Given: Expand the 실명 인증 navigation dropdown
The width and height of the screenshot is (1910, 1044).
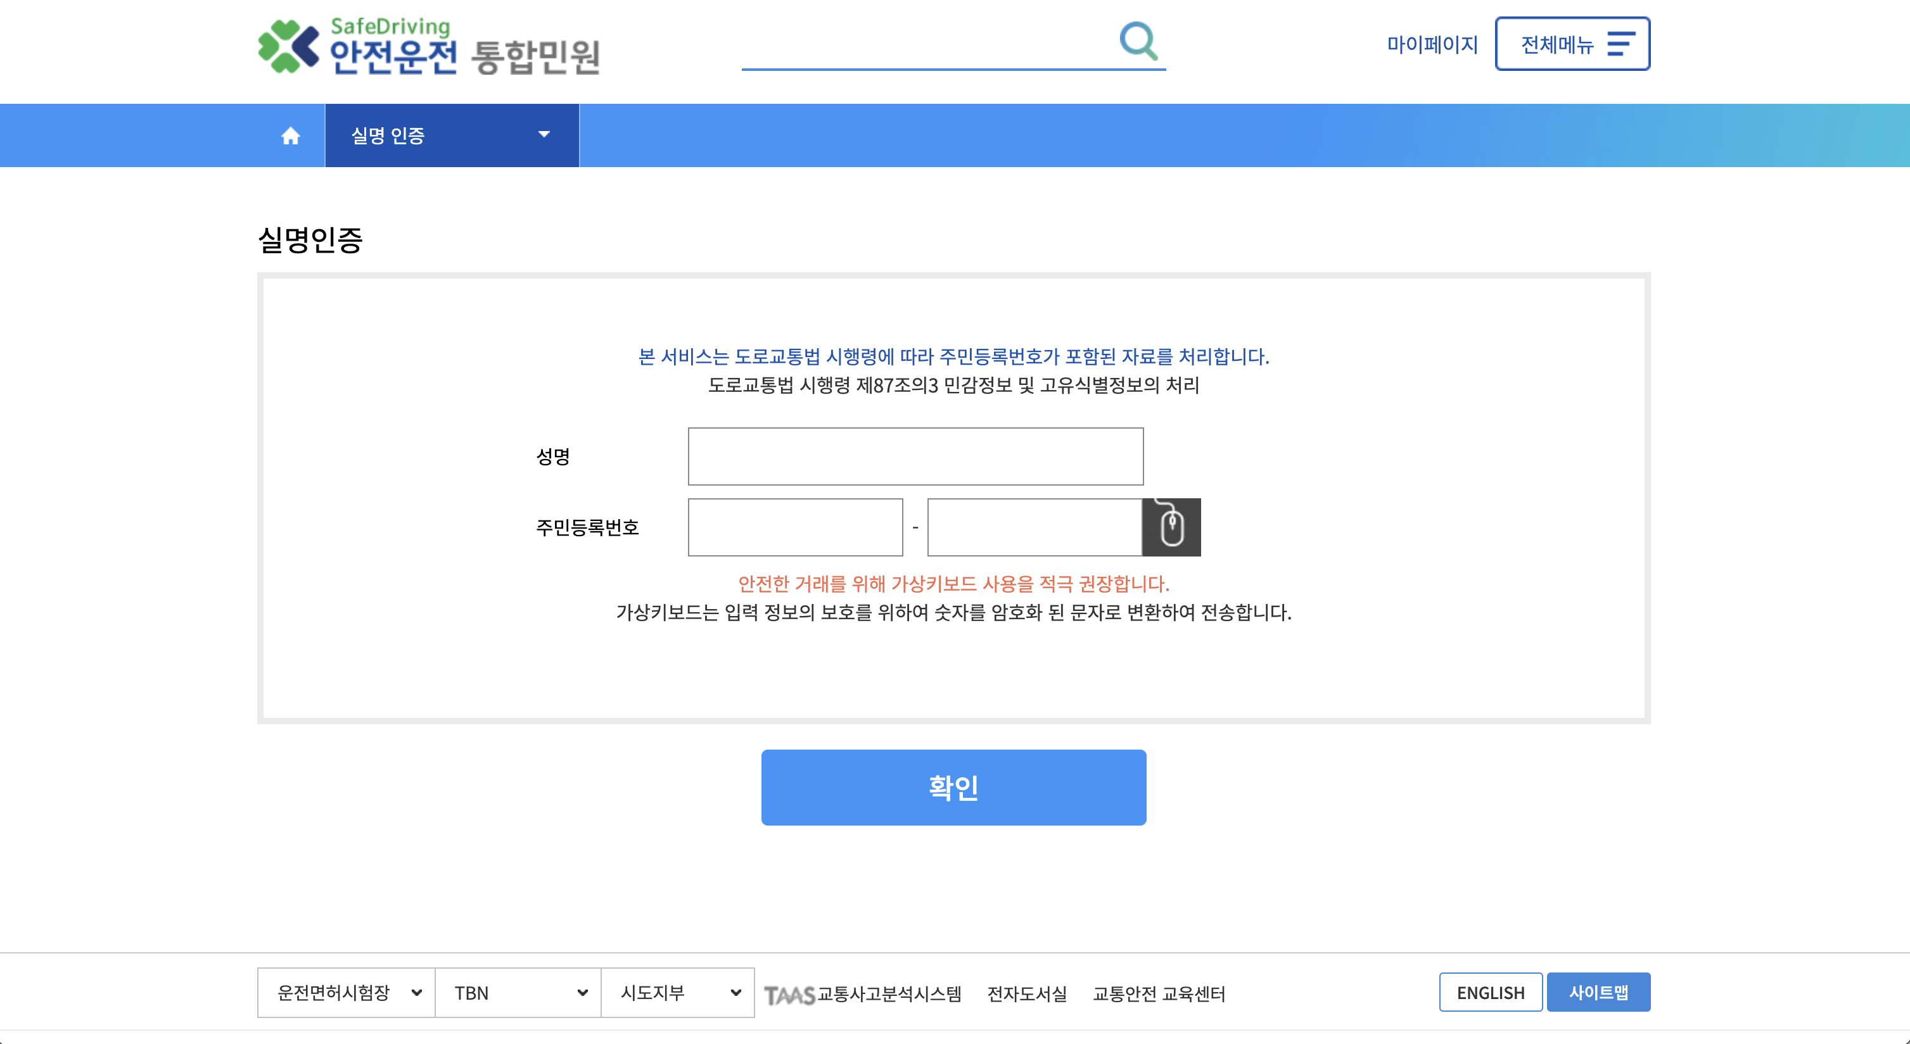Looking at the screenshot, I should coord(452,135).
